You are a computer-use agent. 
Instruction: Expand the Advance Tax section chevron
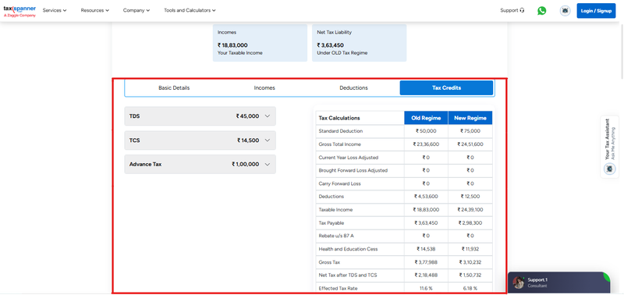(268, 165)
